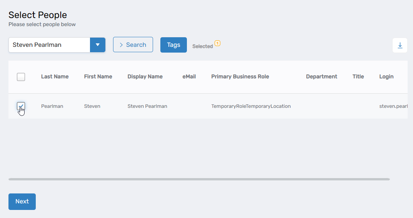Click the Display Name column header
413x218 pixels.
145,77
